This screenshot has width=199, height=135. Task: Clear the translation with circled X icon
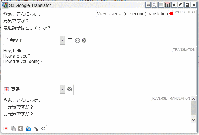(x=70, y=89)
